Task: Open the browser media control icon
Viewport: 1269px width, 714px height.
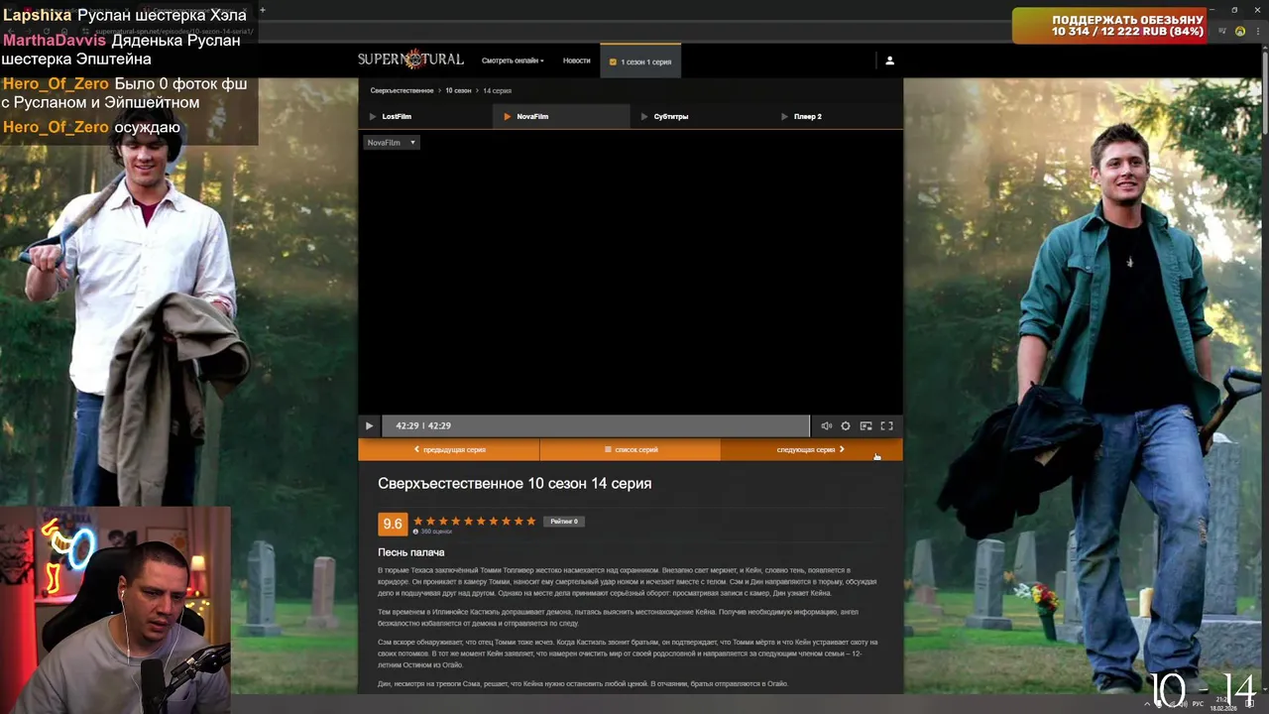Action: click(1221, 32)
